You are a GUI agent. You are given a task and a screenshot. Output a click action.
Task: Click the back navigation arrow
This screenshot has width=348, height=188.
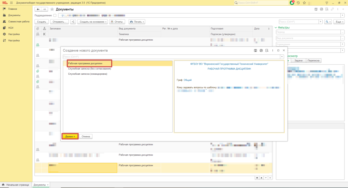click(x=38, y=9)
